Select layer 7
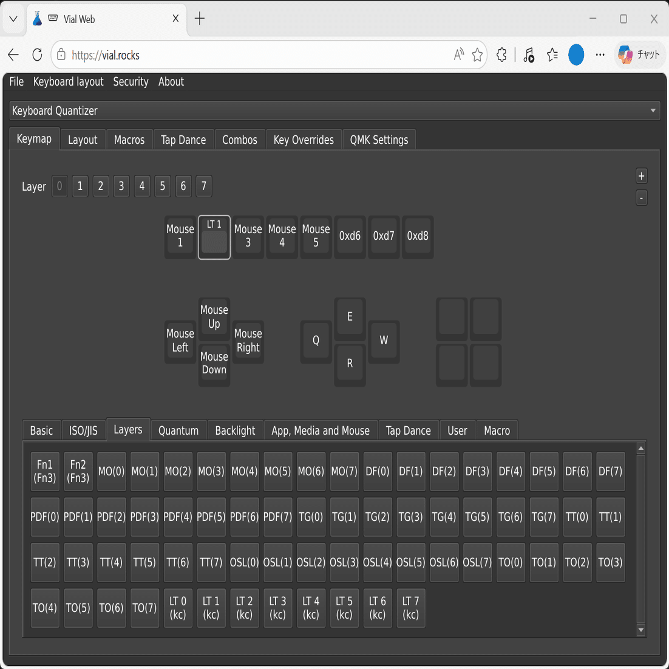The height and width of the screenshot is (669, 669). click(x=204, y=186)
